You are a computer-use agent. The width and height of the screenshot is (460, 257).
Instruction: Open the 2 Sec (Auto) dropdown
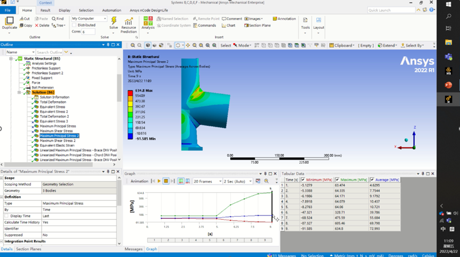[238, 181]
